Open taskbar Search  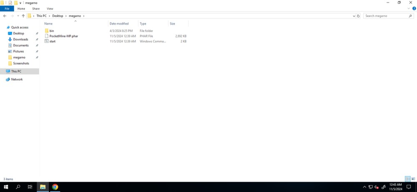point(18,187)
